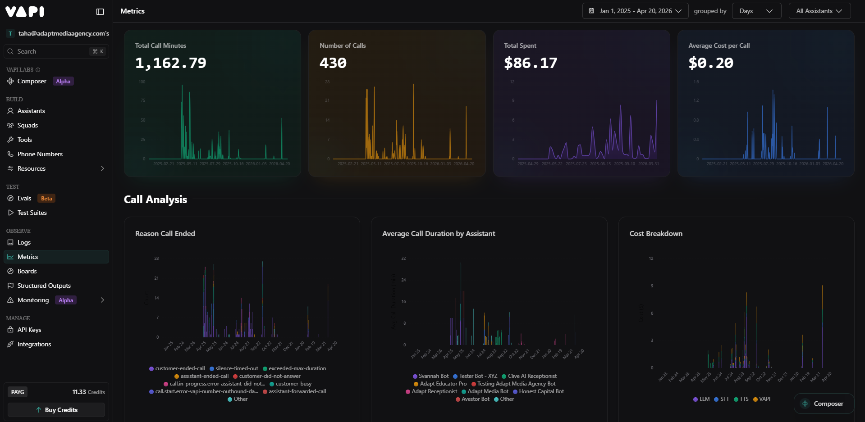Click the Resources sliders icon
The height and width of the screenshot is (422, 865).
pyautogui.click(x=10, y=168)
